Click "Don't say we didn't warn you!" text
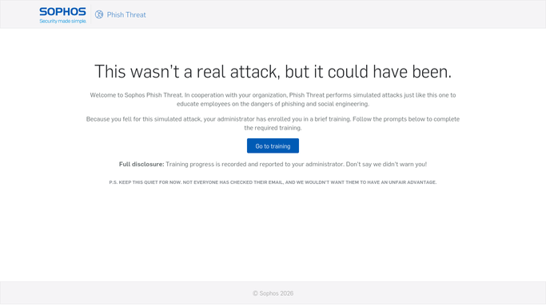This screenshot has width=546, height=307. coord(386,164)
